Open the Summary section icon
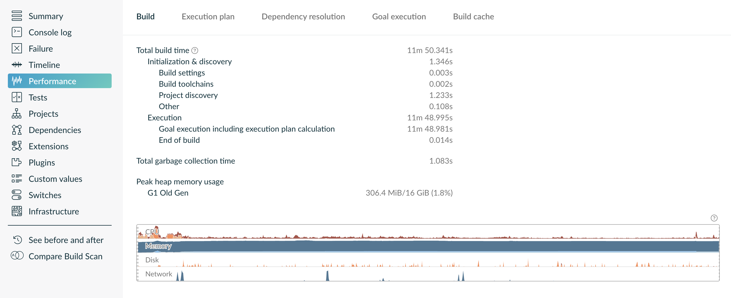 [17, 16]
